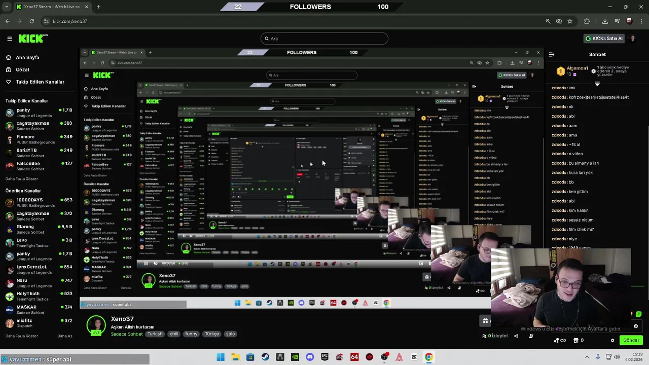Viewport: 649px width, 365px height.
Task: Click KICKs Satın Al button
Action: click(x=603, y=39)
